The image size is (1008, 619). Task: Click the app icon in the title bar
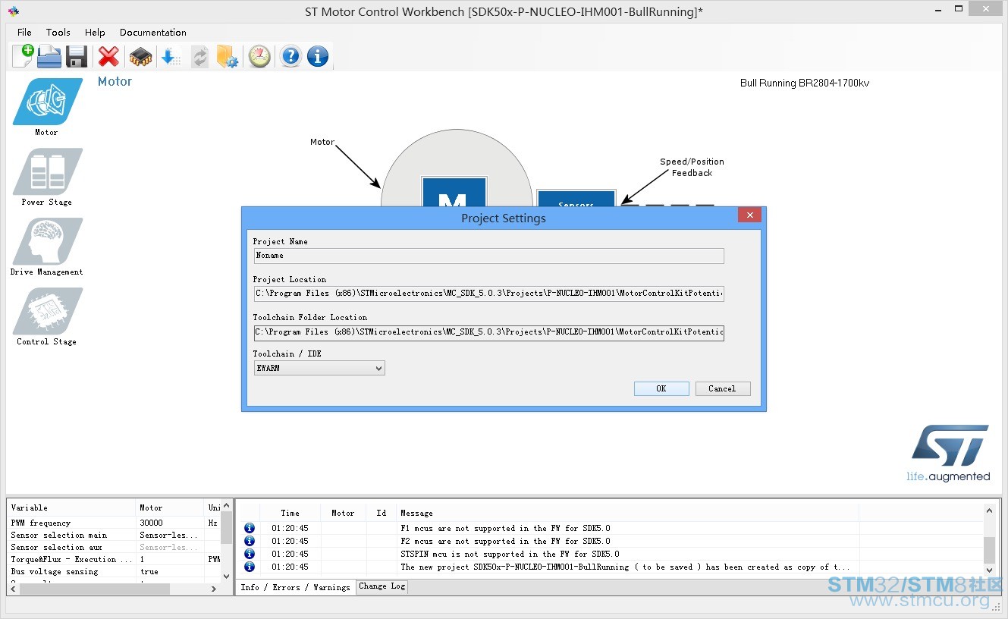(13, 11)
